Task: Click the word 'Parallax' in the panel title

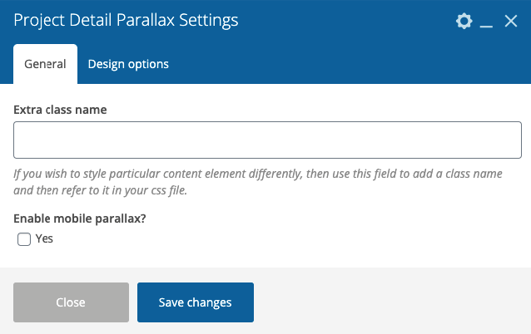Action: [146, 20]
